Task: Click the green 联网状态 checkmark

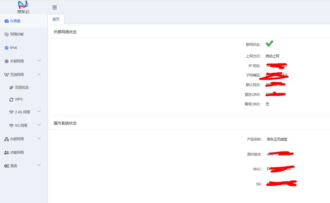Action: (x=270, y=43)
